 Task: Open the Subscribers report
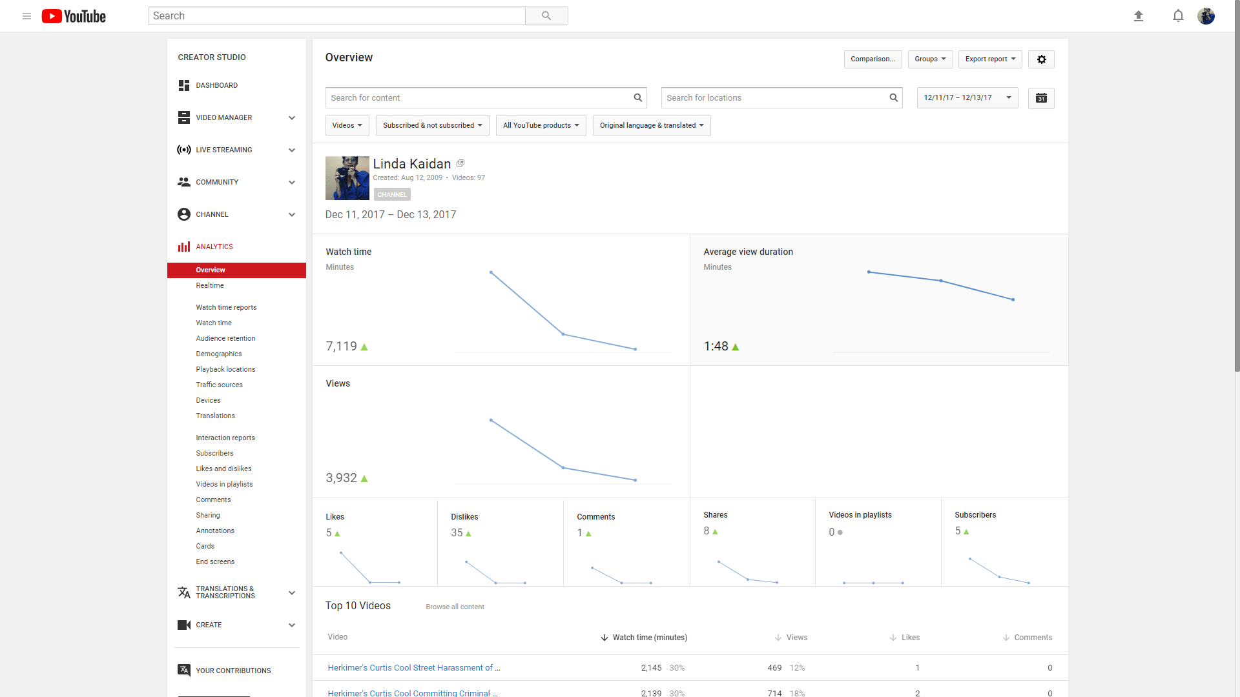click(x=214, y=454)
